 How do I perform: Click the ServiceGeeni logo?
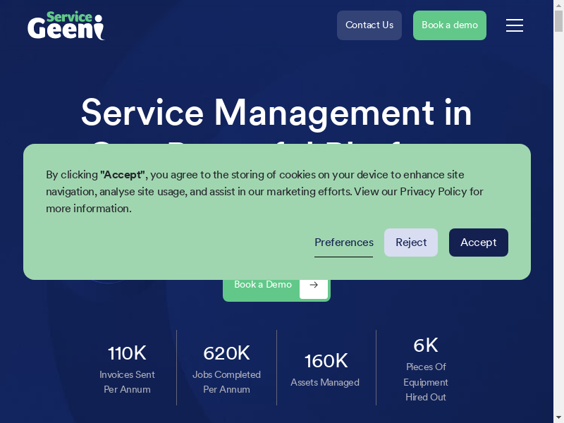coord(66,25)
